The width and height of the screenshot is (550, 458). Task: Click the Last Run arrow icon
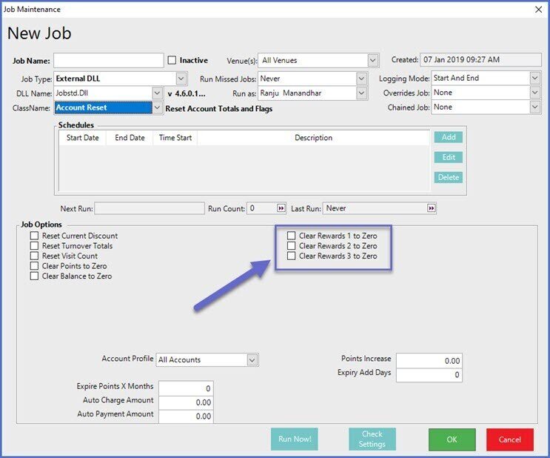tap(432, 209)
